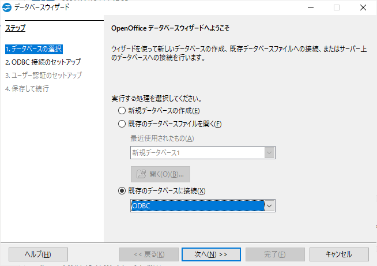Go to step 1. データベースの選択

click(34, 49)
